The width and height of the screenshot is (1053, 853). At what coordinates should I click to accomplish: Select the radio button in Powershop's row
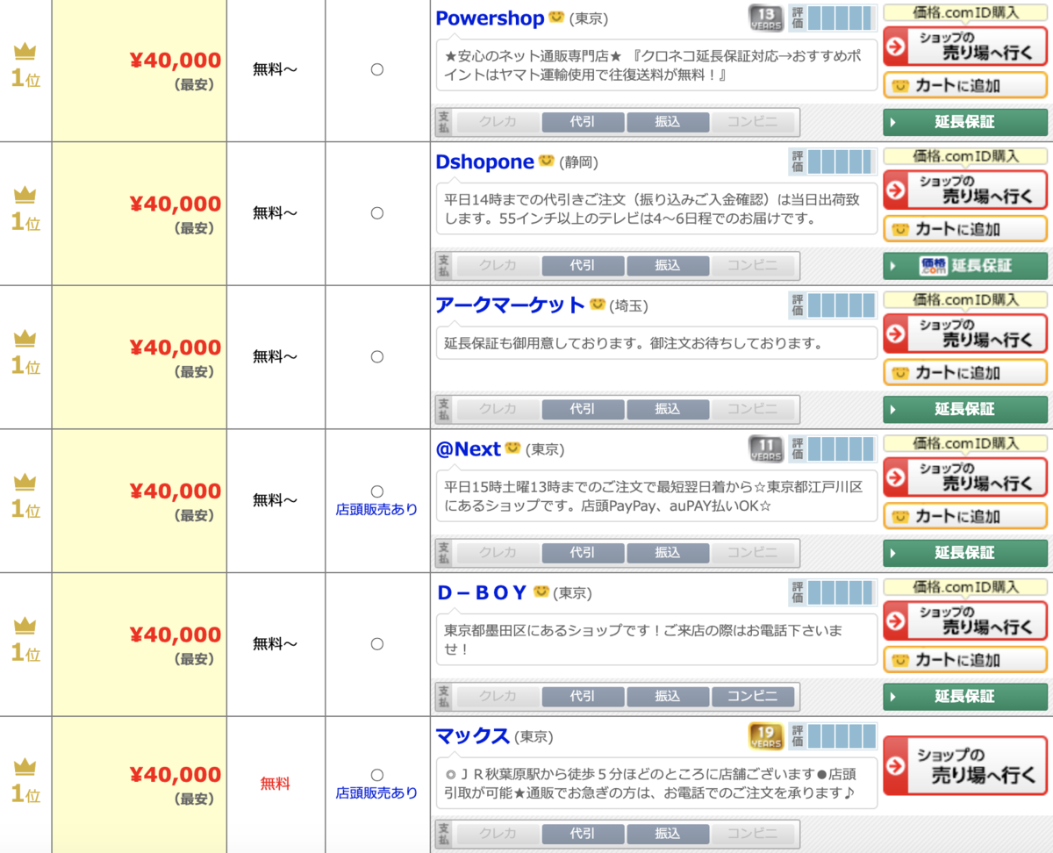pos(377,68)
